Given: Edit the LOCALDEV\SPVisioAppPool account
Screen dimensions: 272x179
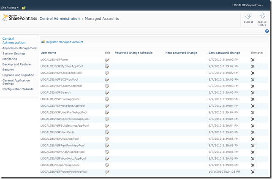Looking at the screenshot, I should (107, 139).
